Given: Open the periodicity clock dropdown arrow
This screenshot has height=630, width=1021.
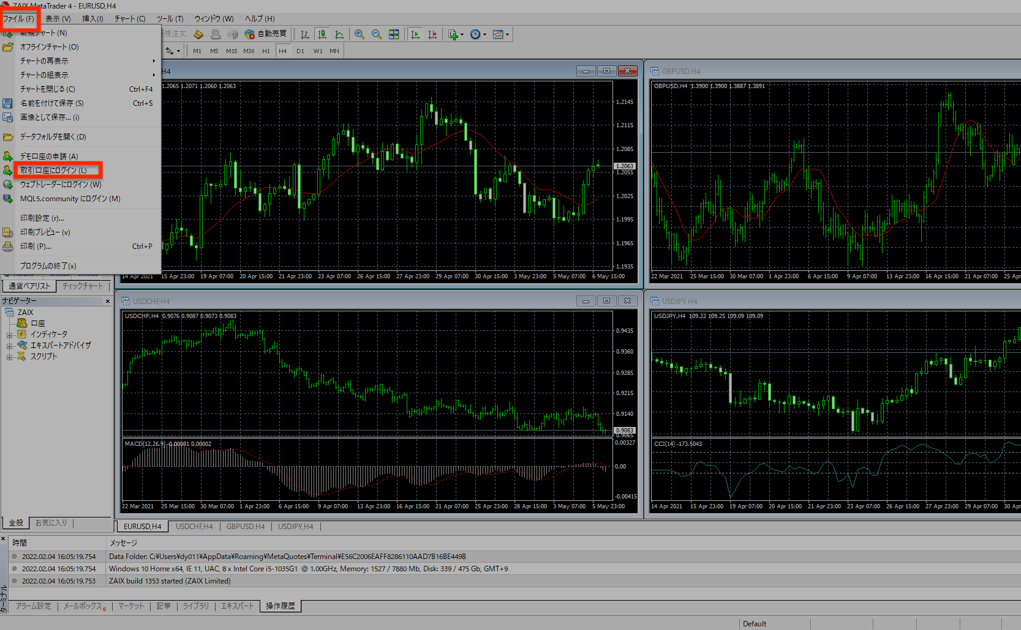Looking at the screenshot, I should pyautogui.click(x=484, y=35).
